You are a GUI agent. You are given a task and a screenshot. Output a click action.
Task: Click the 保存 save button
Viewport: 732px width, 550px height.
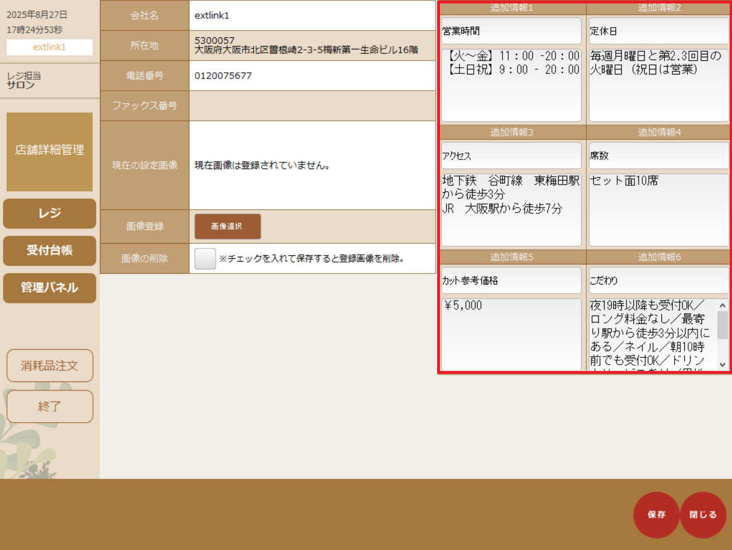coord(656,514)
